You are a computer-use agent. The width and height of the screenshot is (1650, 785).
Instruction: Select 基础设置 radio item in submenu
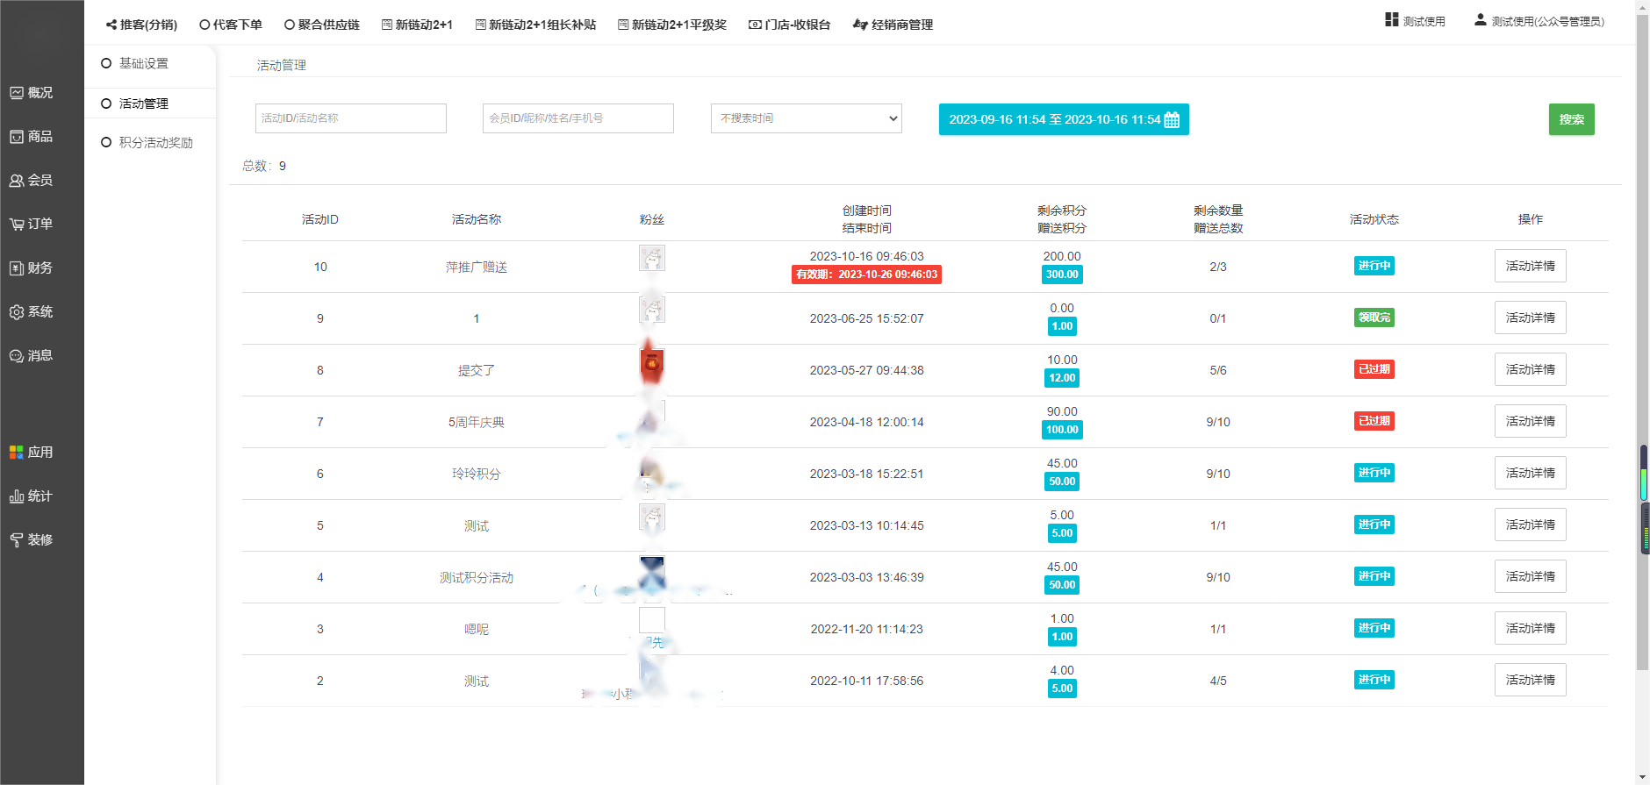[x=106, y=63]
